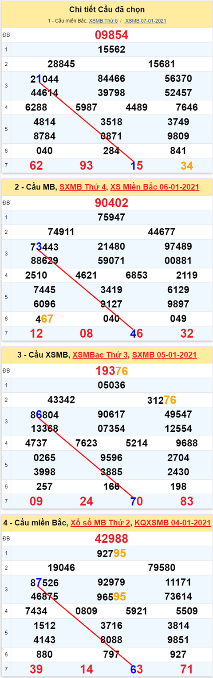Select the orange number 34
213x678 pixels.
[187, 166]
